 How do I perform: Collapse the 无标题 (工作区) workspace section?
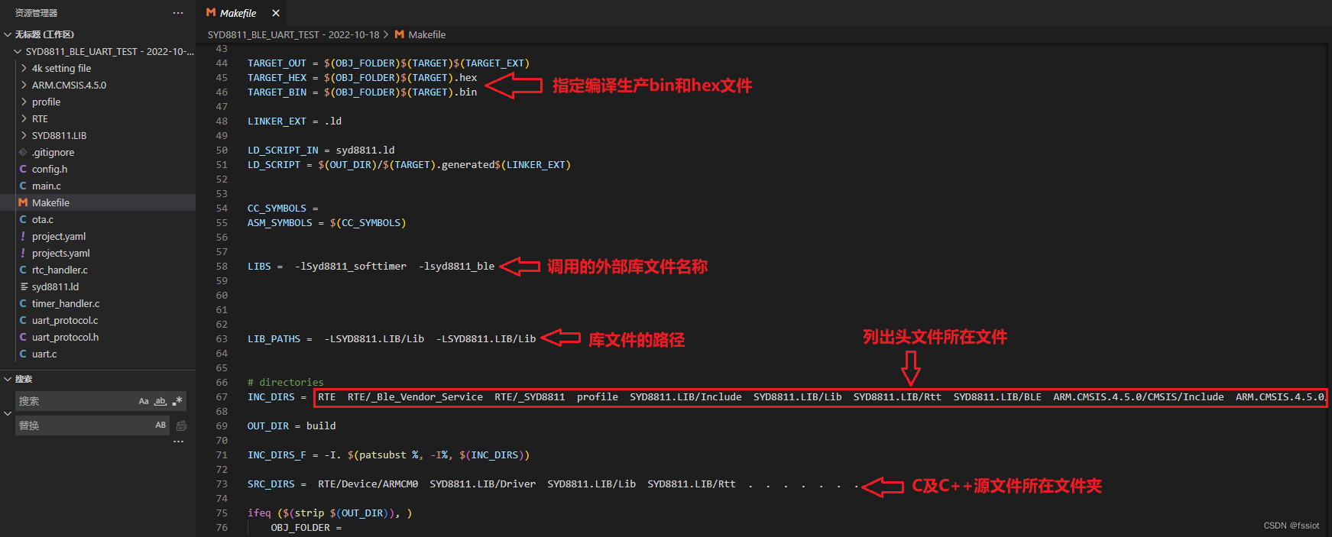tap(98, 34)
